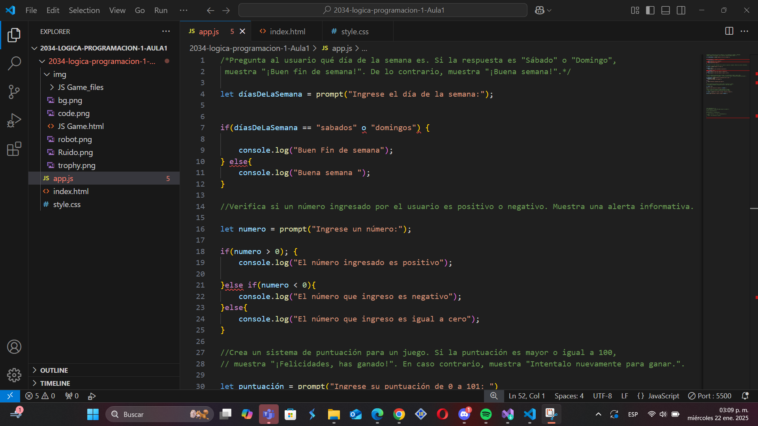This screenshot has height=426, width=758.
Task: Change the UTF-8 file encoding
Action: 602,396
